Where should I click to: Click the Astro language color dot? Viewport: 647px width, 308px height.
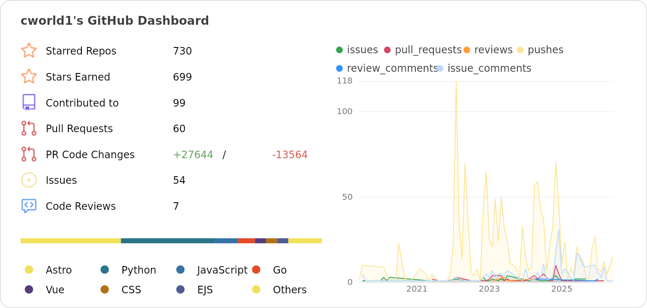(x=29, y=270)
